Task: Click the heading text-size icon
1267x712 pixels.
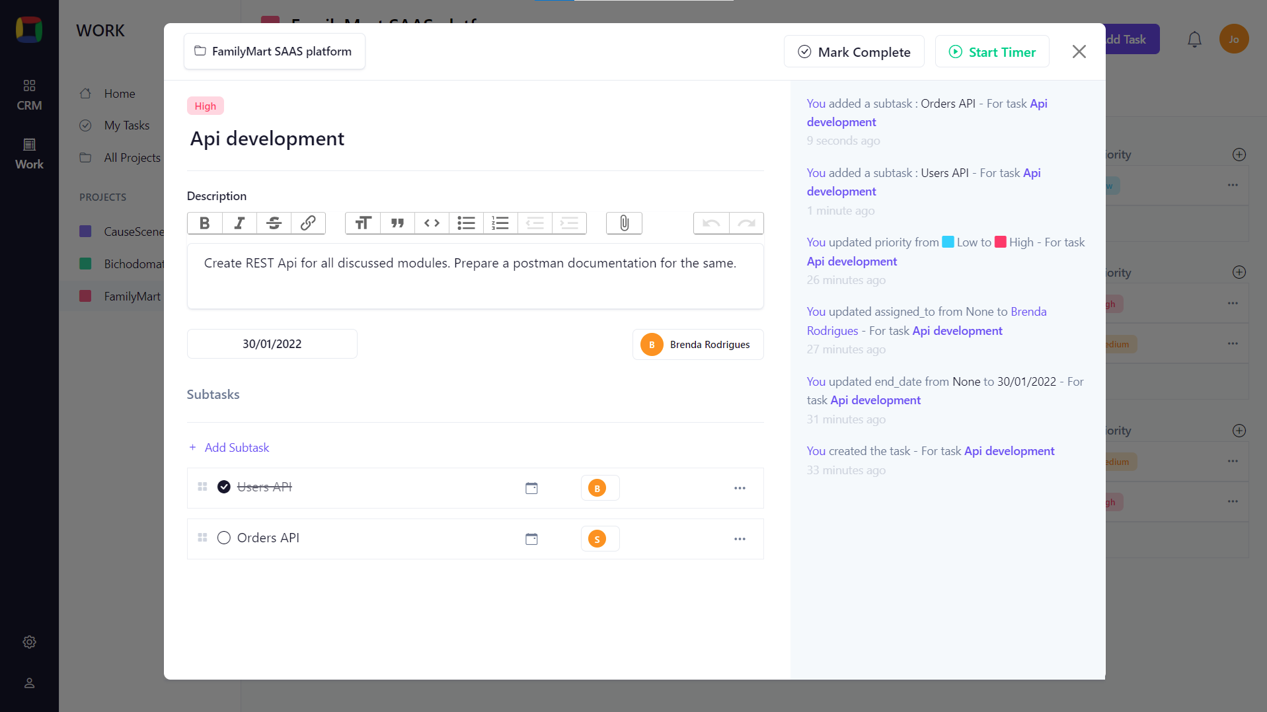Action: tap(363, 223)
